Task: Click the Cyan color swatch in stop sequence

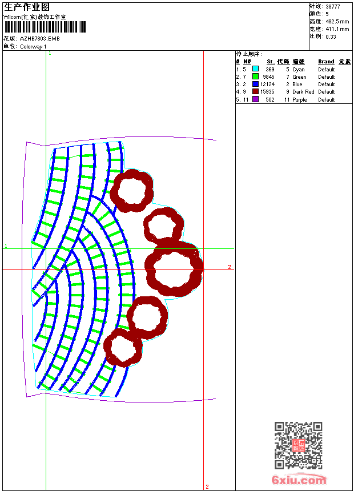Action: [255, 69]
